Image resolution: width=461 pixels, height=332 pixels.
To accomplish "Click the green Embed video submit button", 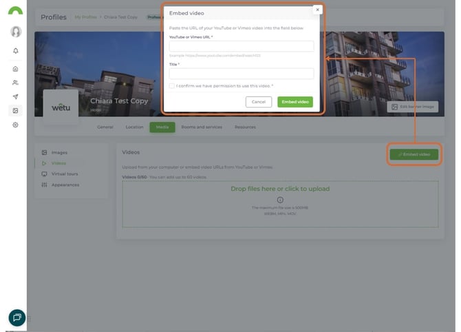I will pyautogui.click(x=295, y=101).
